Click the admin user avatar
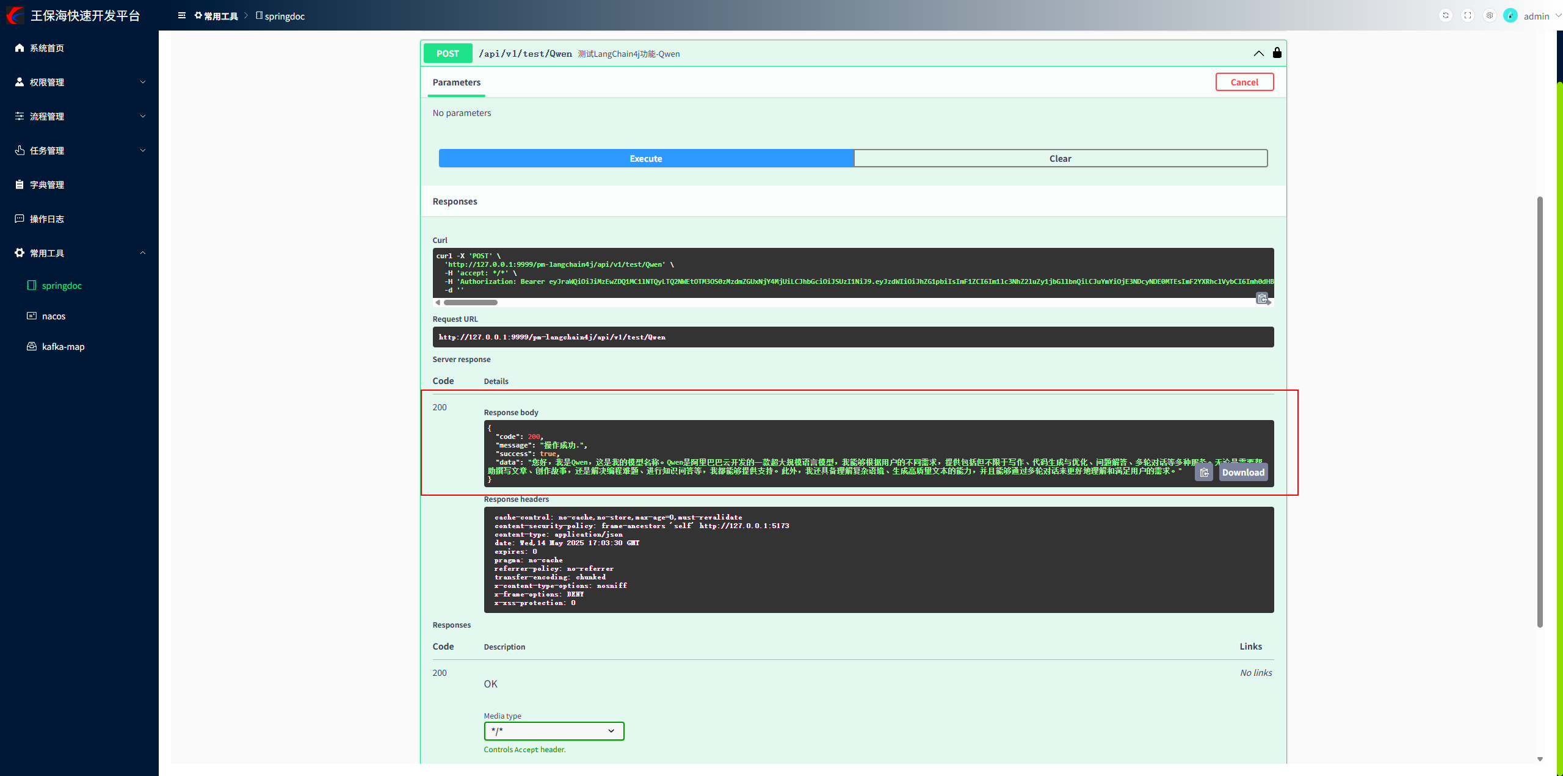This screenshot has height=776, width=1563. click(1510, 16)
